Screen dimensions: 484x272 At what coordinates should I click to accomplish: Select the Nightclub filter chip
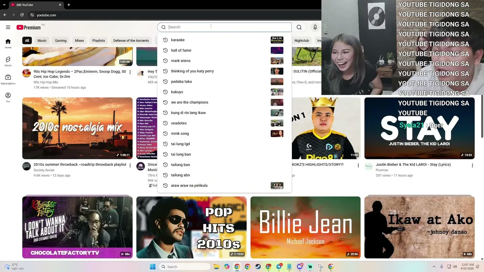302,40
